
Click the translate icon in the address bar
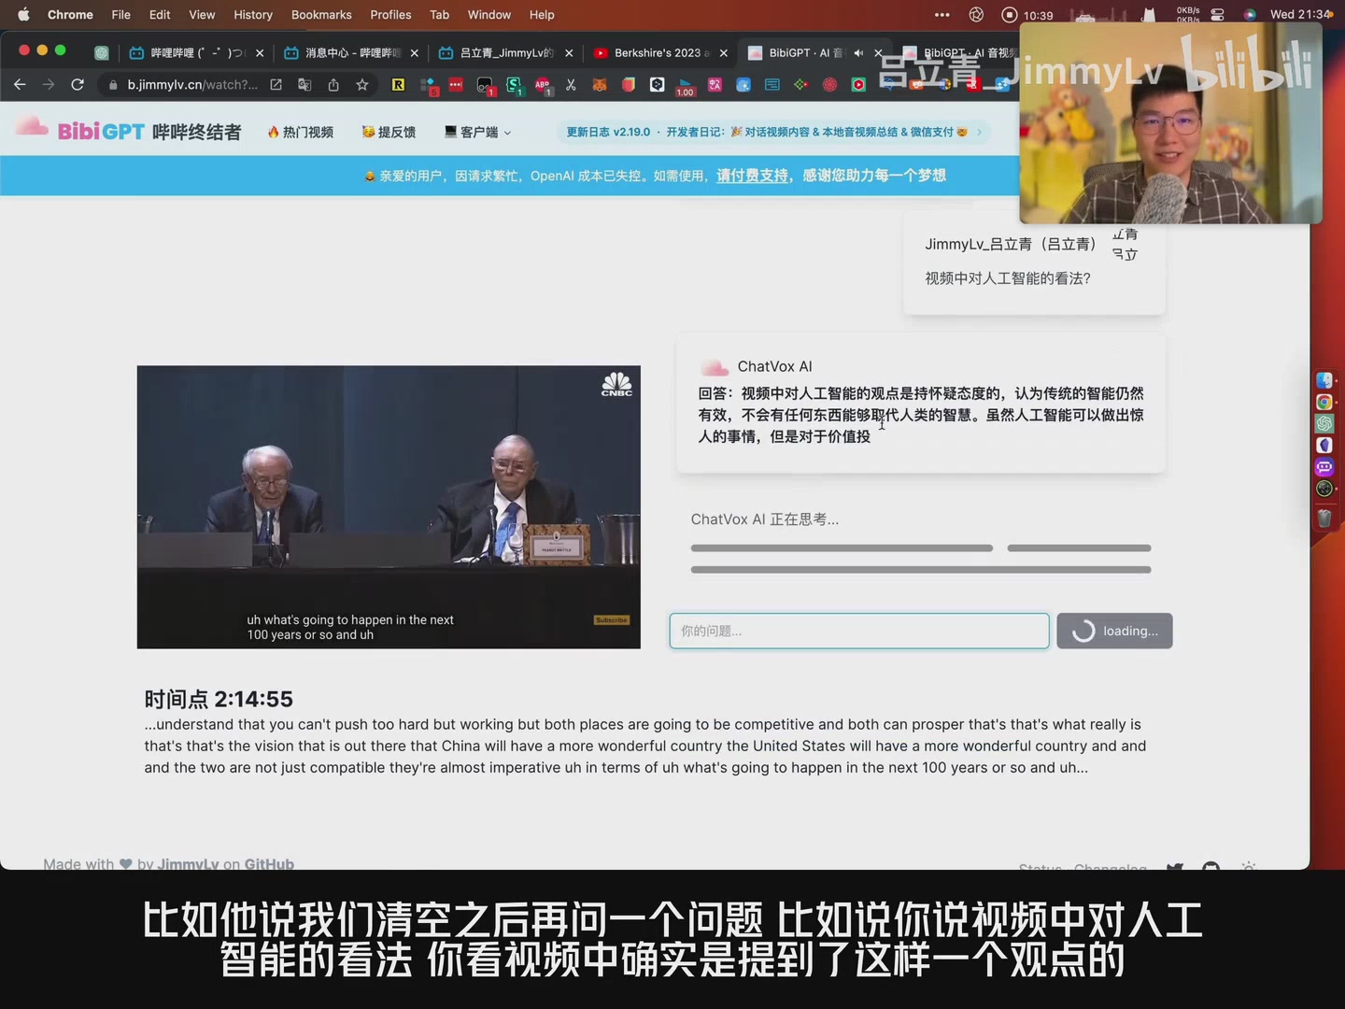(x=304, y=85)
